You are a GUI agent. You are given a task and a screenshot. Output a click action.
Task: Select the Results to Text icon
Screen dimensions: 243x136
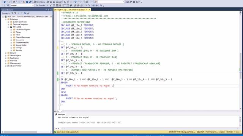[x=75, y=5]
